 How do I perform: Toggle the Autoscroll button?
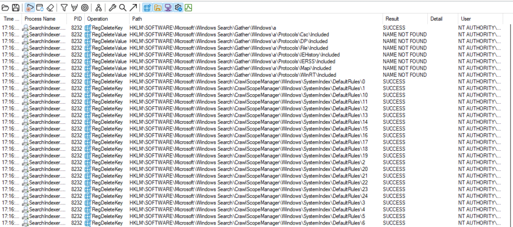pyautogui.click(x=40, y=8)
